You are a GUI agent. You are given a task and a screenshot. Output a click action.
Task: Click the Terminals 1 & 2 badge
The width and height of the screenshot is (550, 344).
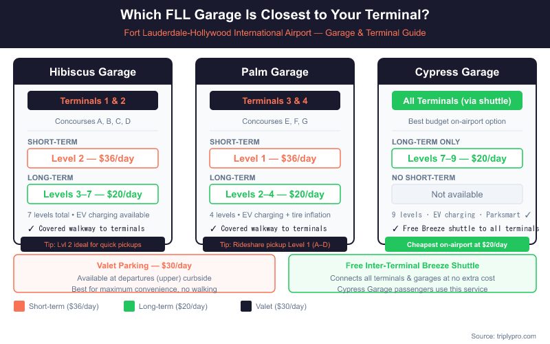[x=93, y=100]
